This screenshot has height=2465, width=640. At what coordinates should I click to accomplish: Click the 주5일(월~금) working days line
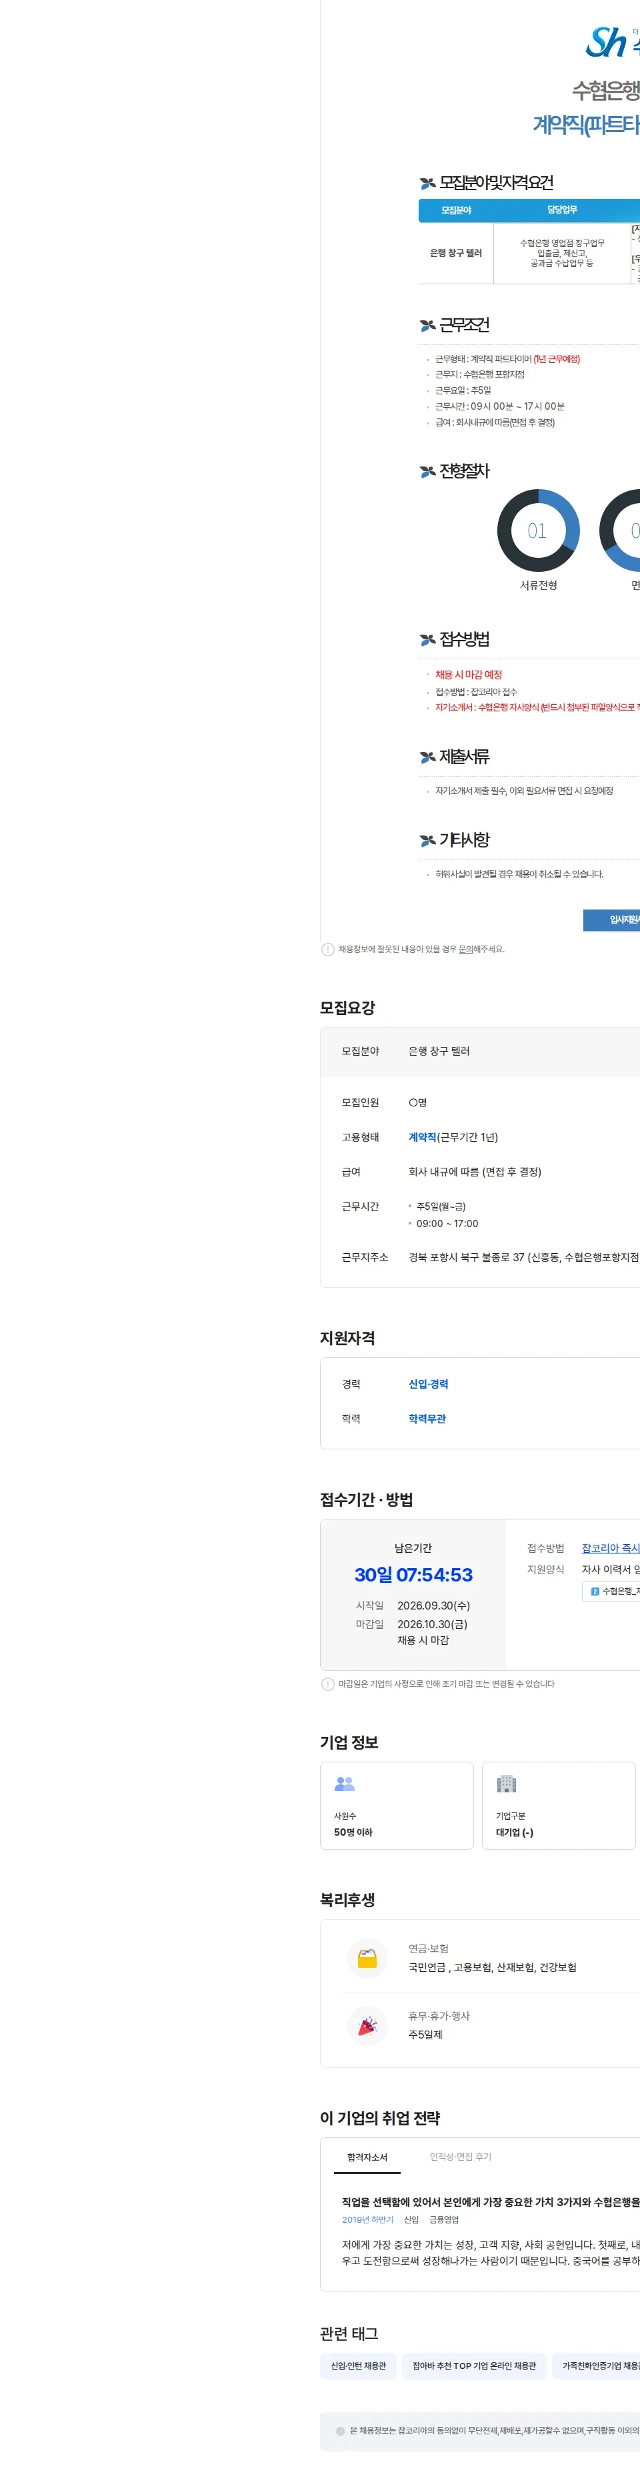441,1206
